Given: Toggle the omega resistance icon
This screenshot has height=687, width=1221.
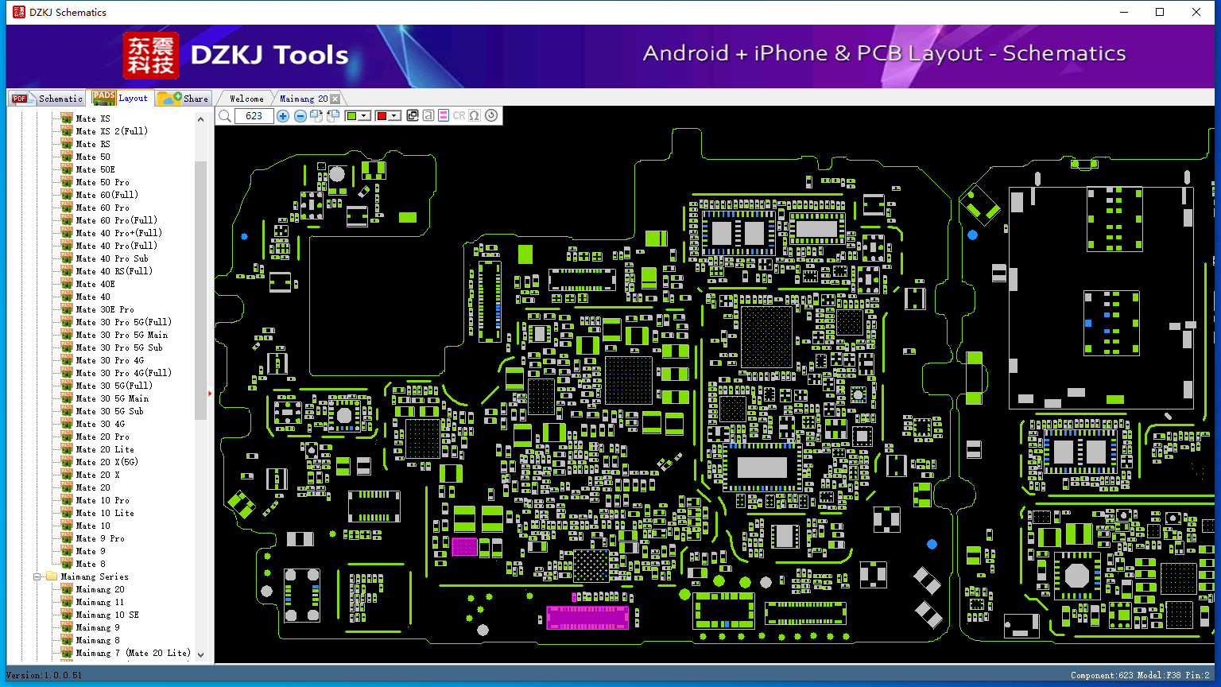Looking at the screenshot, I should tap(475, 116).
